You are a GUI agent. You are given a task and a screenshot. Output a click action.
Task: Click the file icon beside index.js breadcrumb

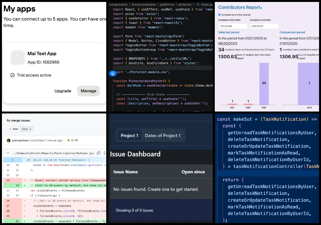point(198,4)
